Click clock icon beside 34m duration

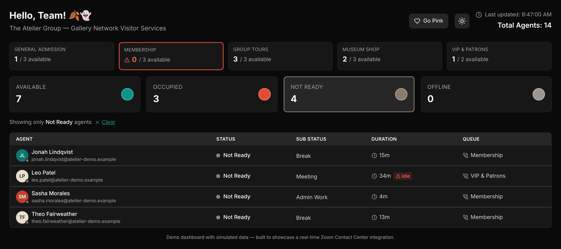pyautogui.click(x=374, y=176)
